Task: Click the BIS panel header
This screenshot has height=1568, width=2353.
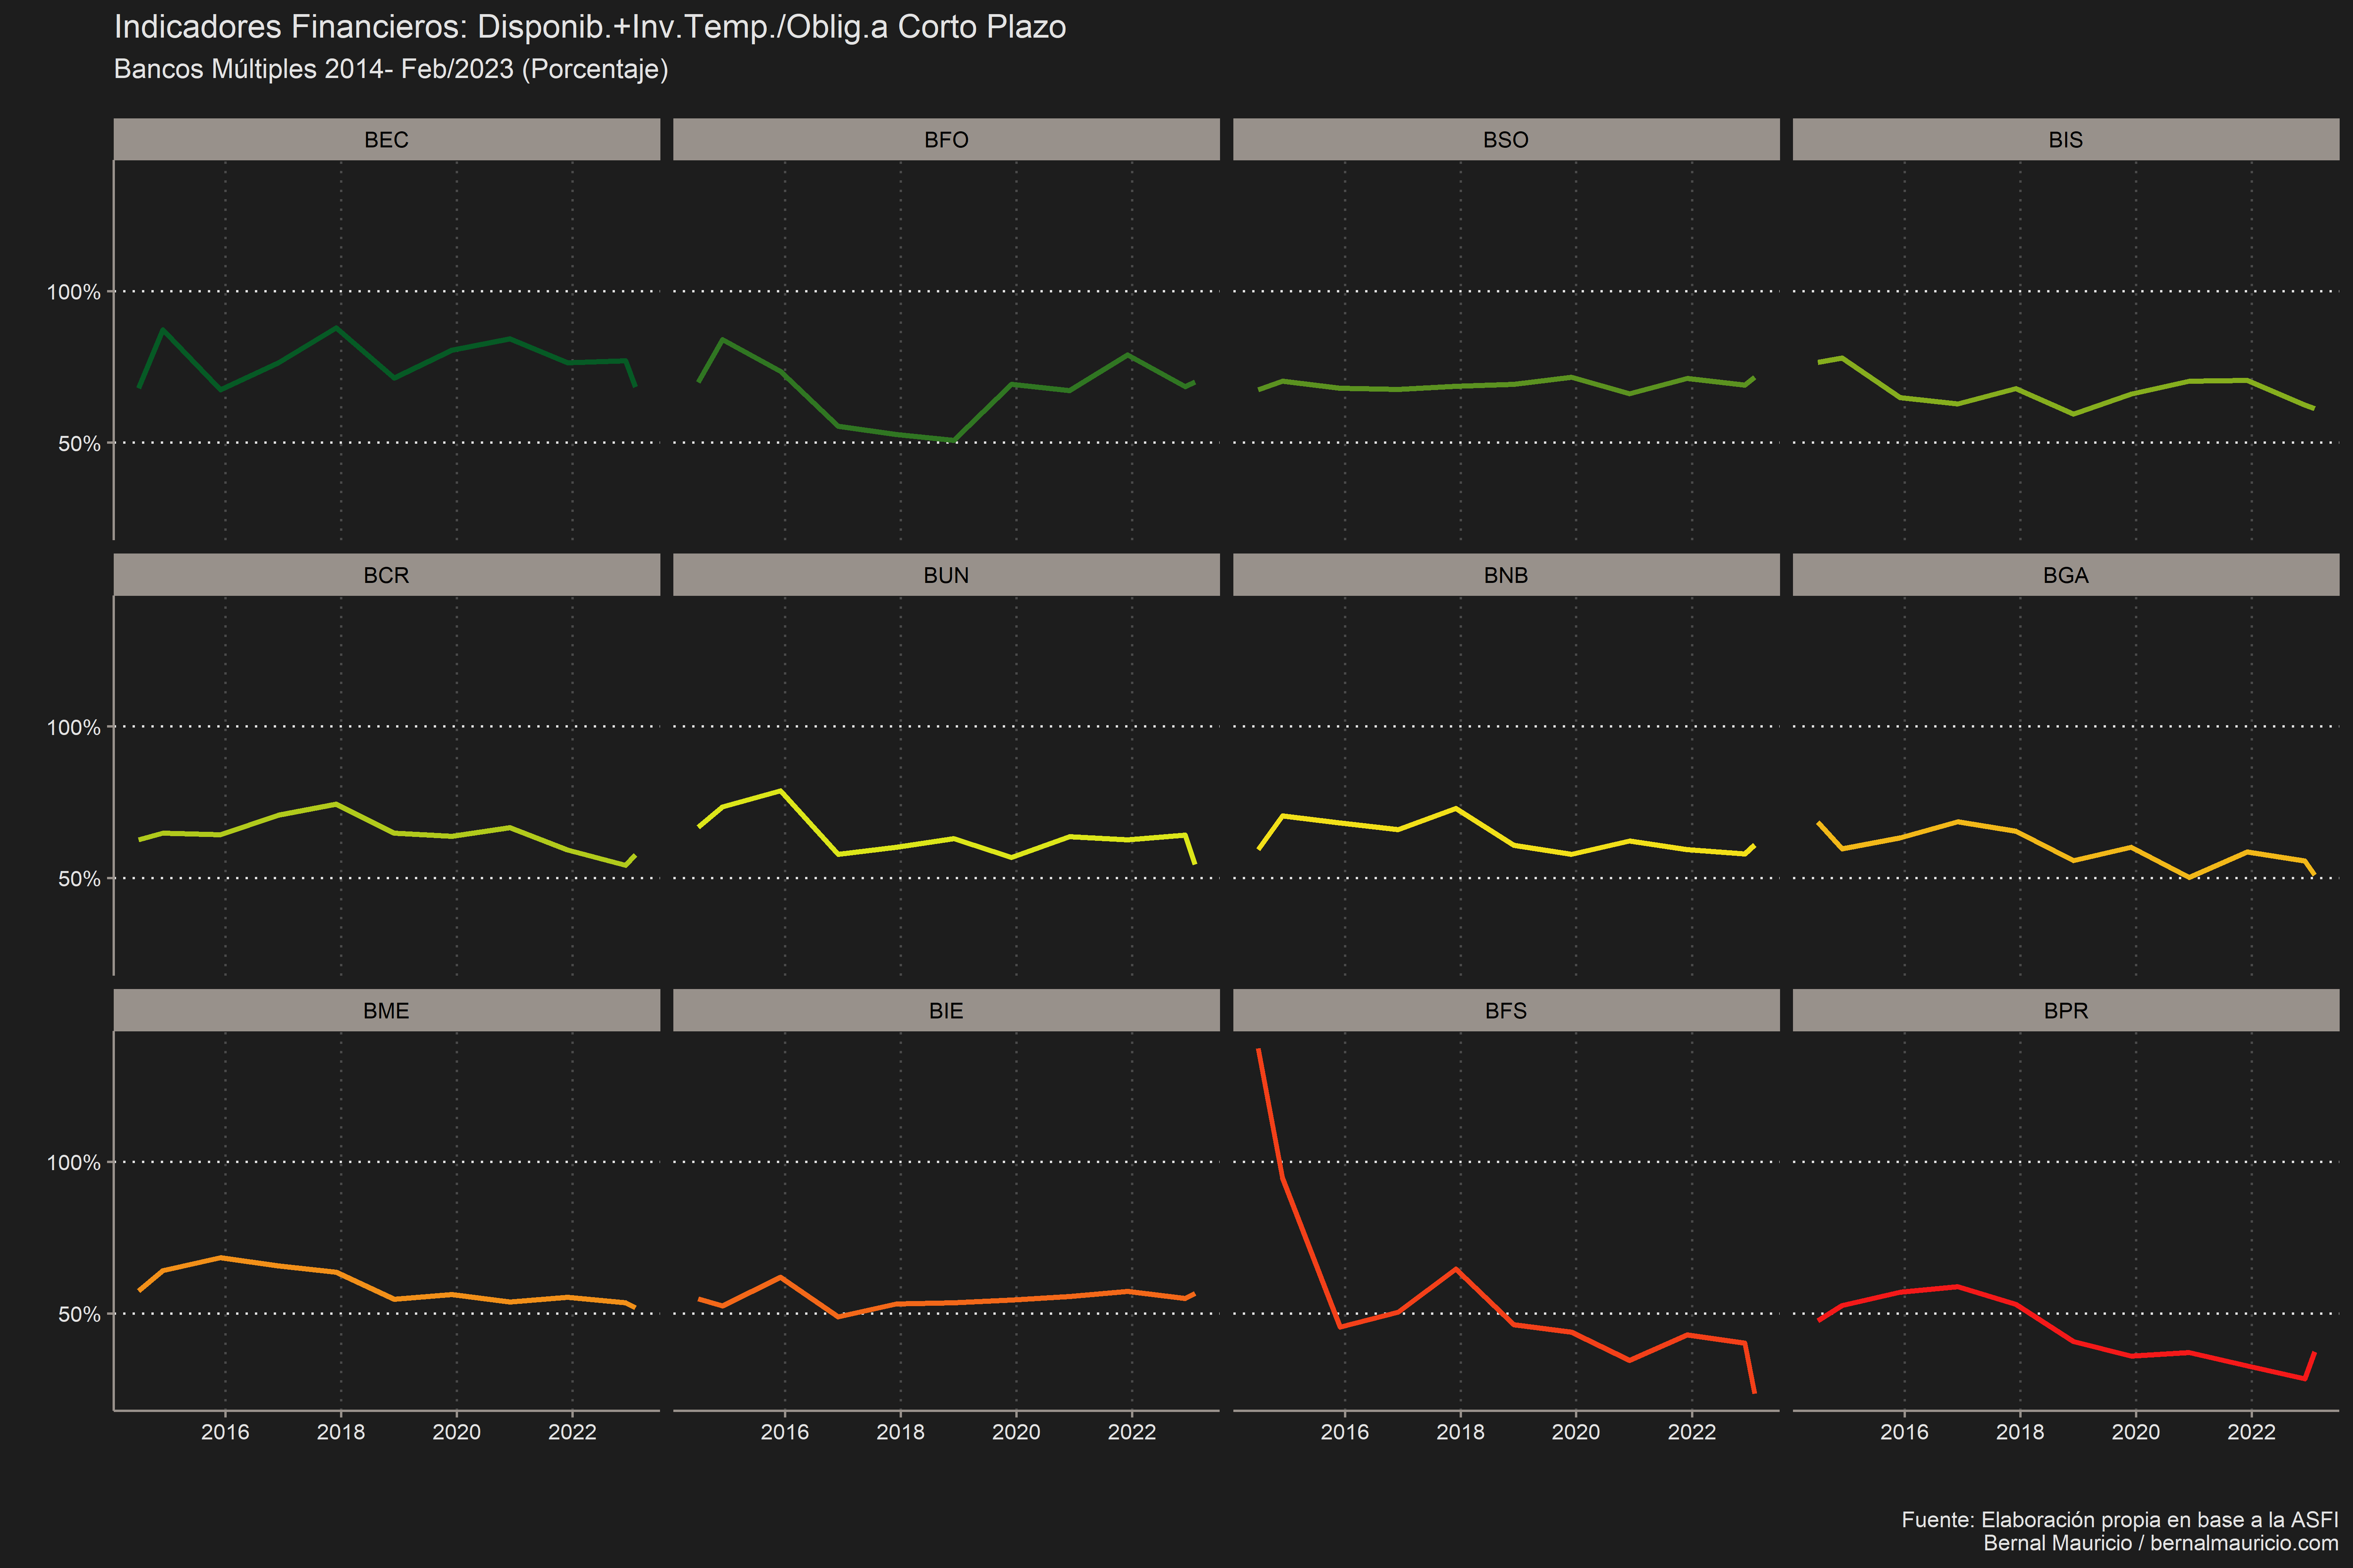Action: (2066, 139)
